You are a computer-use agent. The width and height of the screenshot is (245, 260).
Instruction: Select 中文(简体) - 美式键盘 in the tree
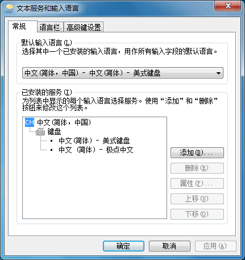click(x=94, y=141)
